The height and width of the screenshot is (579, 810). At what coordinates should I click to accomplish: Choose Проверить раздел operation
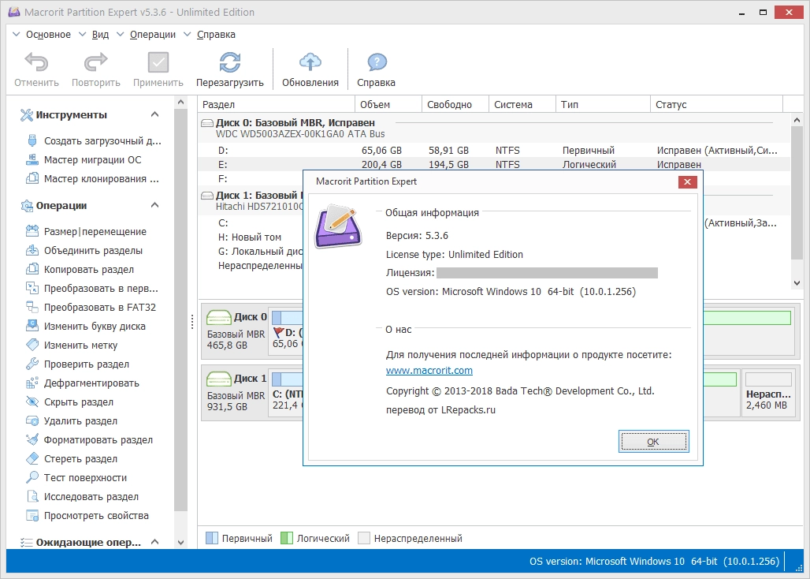point(77,364)
